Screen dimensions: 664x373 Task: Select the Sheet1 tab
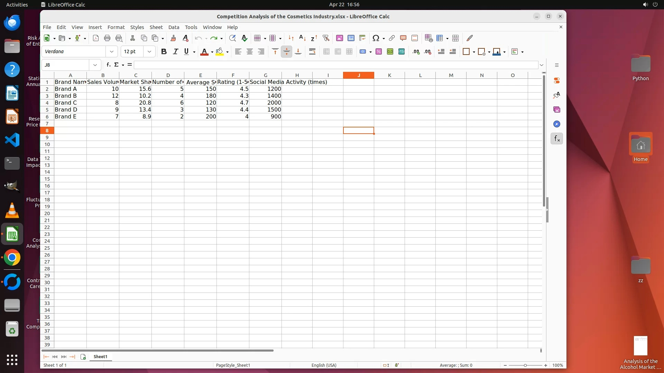[x=100, y=357]
